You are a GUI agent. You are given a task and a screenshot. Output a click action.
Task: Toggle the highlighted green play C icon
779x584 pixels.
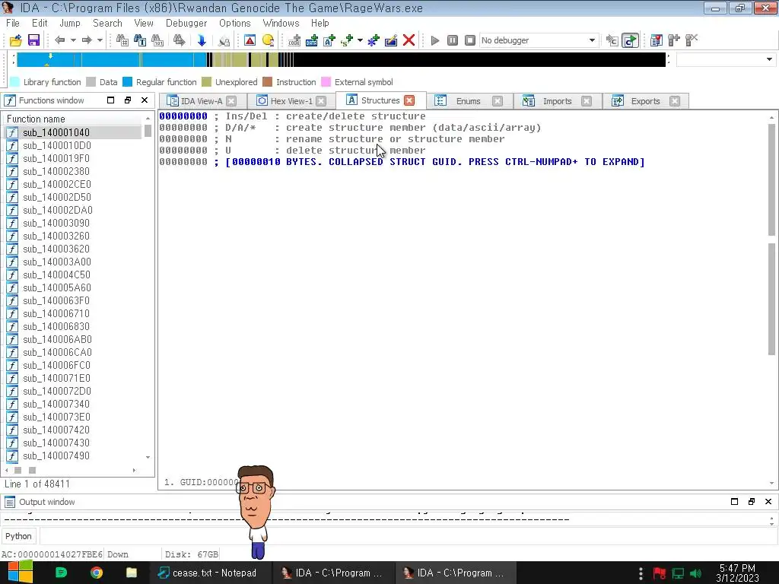point(630,40)
